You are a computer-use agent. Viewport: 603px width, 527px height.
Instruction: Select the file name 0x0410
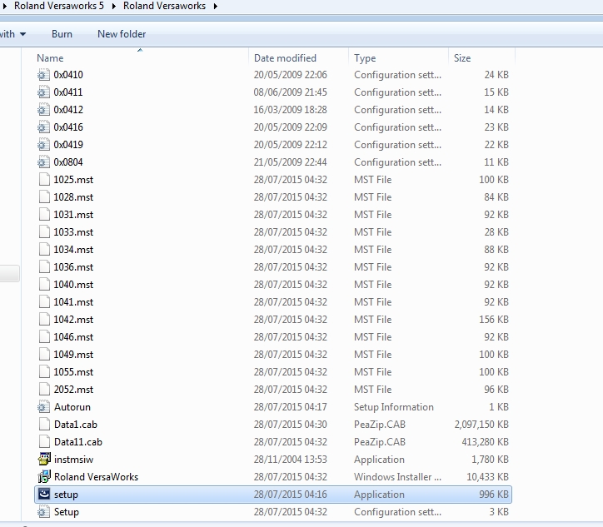(68, 75)
